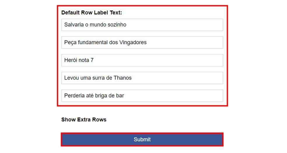Place cursor in the first row label field

tap(142, 25)
